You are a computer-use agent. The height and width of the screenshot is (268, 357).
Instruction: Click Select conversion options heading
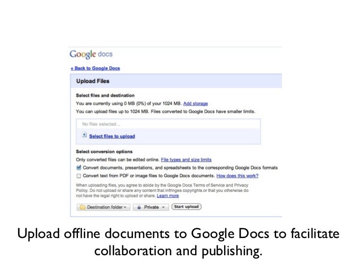pyautogui.click(x=104, y=152)
